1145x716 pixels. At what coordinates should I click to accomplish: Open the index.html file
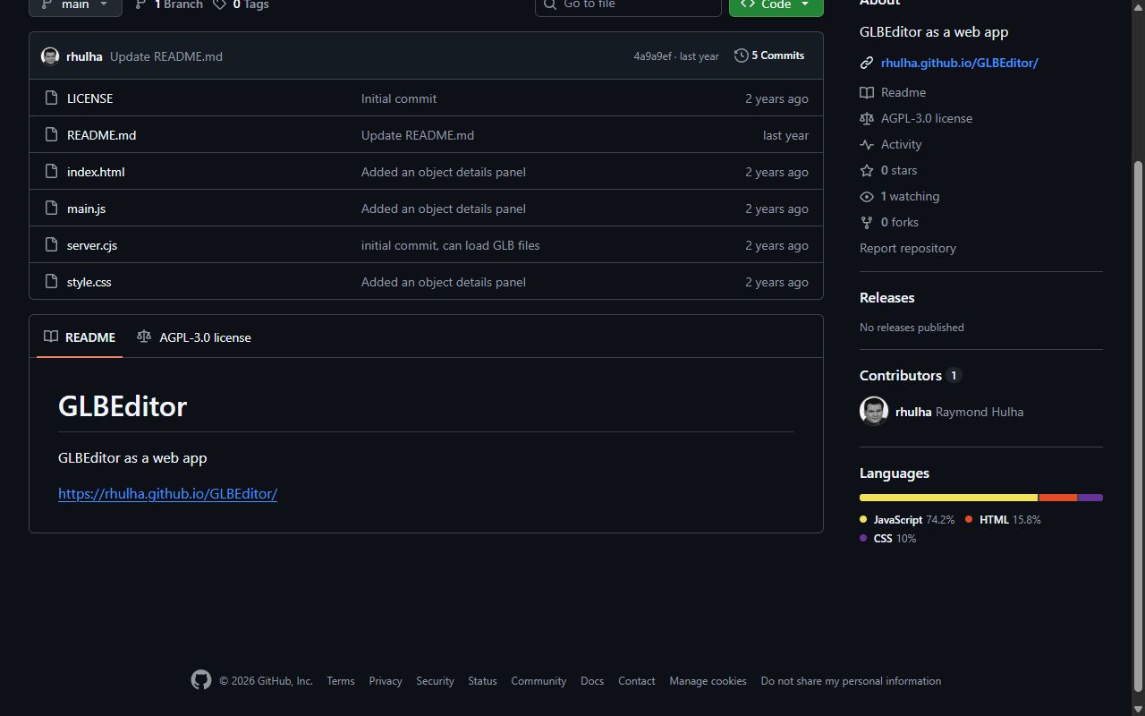coord(96,172)
